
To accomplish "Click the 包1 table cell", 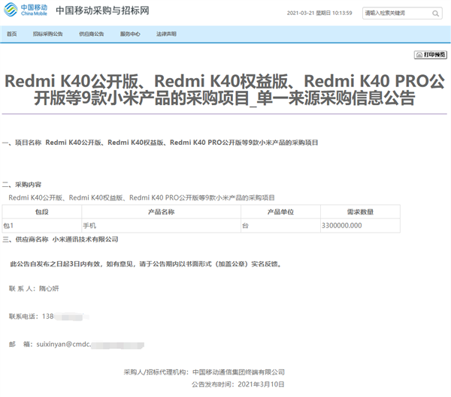I will pos(41,225).
